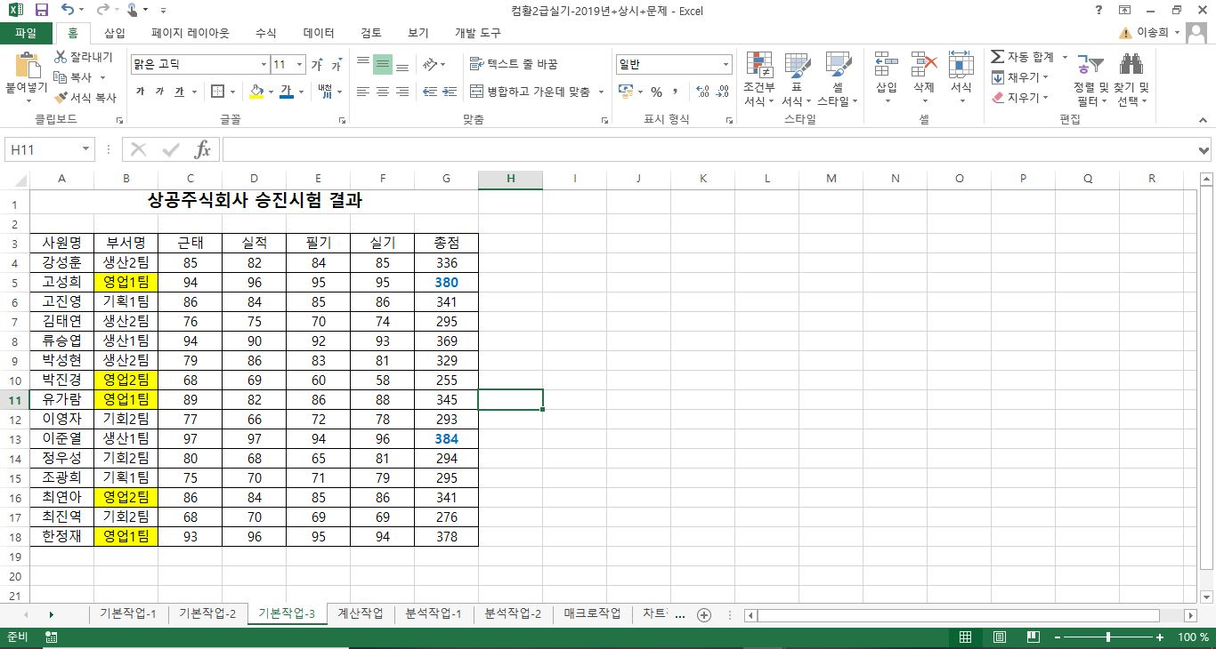Click the formula bar input field
This screenshot has width=1216, height=649.
coord(709,149)
